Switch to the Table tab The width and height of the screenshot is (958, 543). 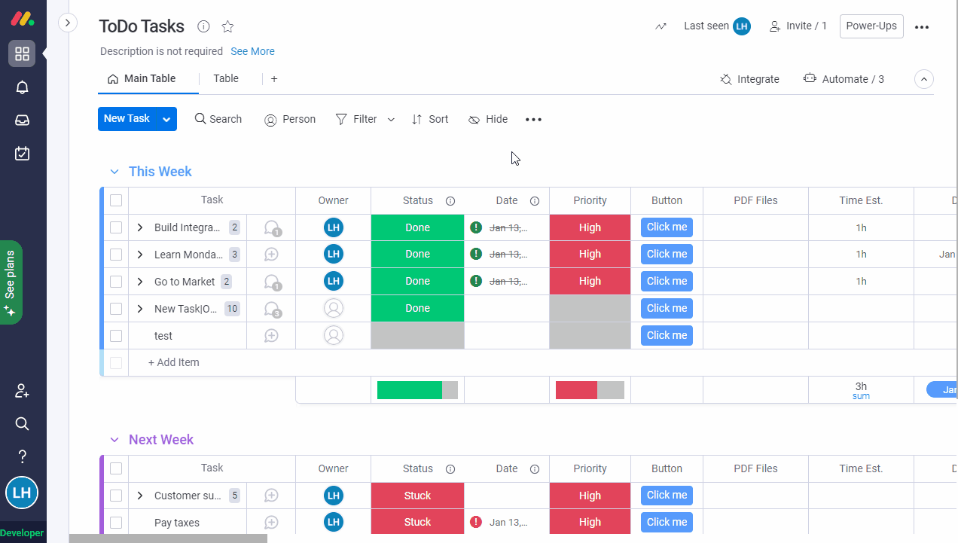[x=226, y=78]
